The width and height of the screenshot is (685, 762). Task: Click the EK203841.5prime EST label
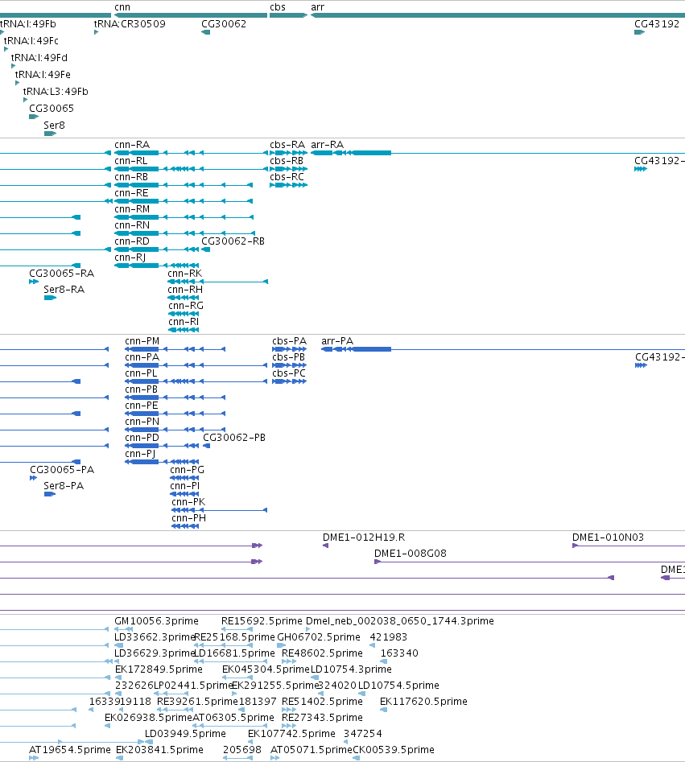coord(159,750)
